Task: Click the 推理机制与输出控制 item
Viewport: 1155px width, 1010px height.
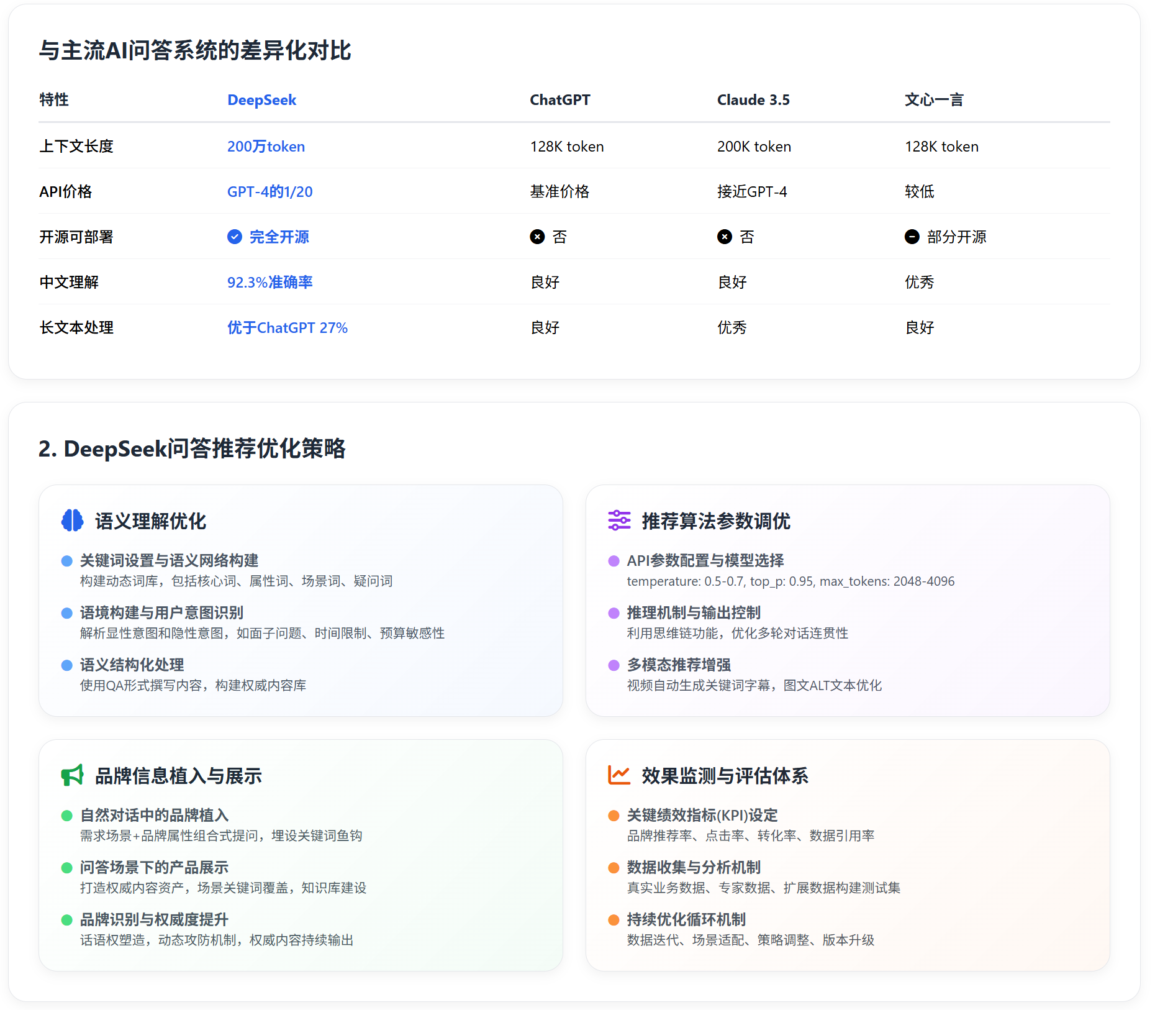Action: coord(694,612)
